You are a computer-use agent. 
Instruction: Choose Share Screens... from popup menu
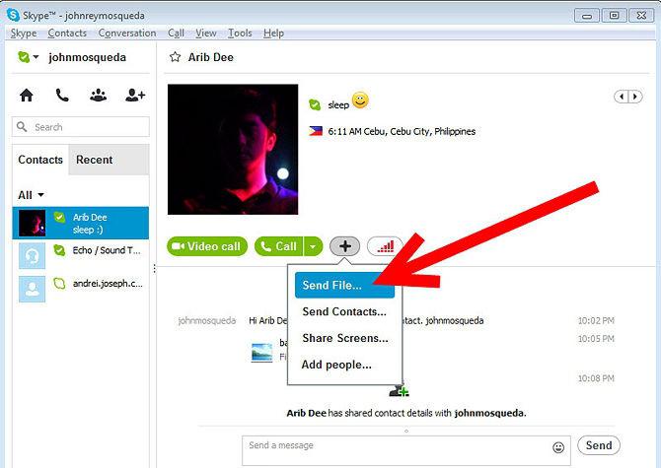pos(344,338)
